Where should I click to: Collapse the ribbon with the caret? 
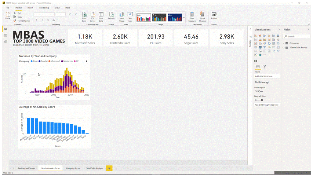coord(309,24)
